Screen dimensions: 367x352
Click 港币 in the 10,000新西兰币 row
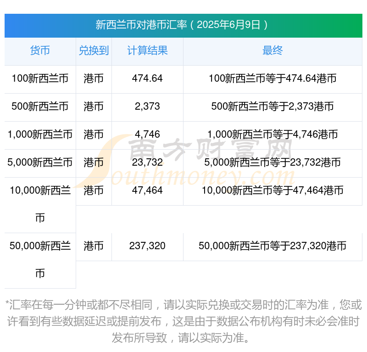[94, 190]
